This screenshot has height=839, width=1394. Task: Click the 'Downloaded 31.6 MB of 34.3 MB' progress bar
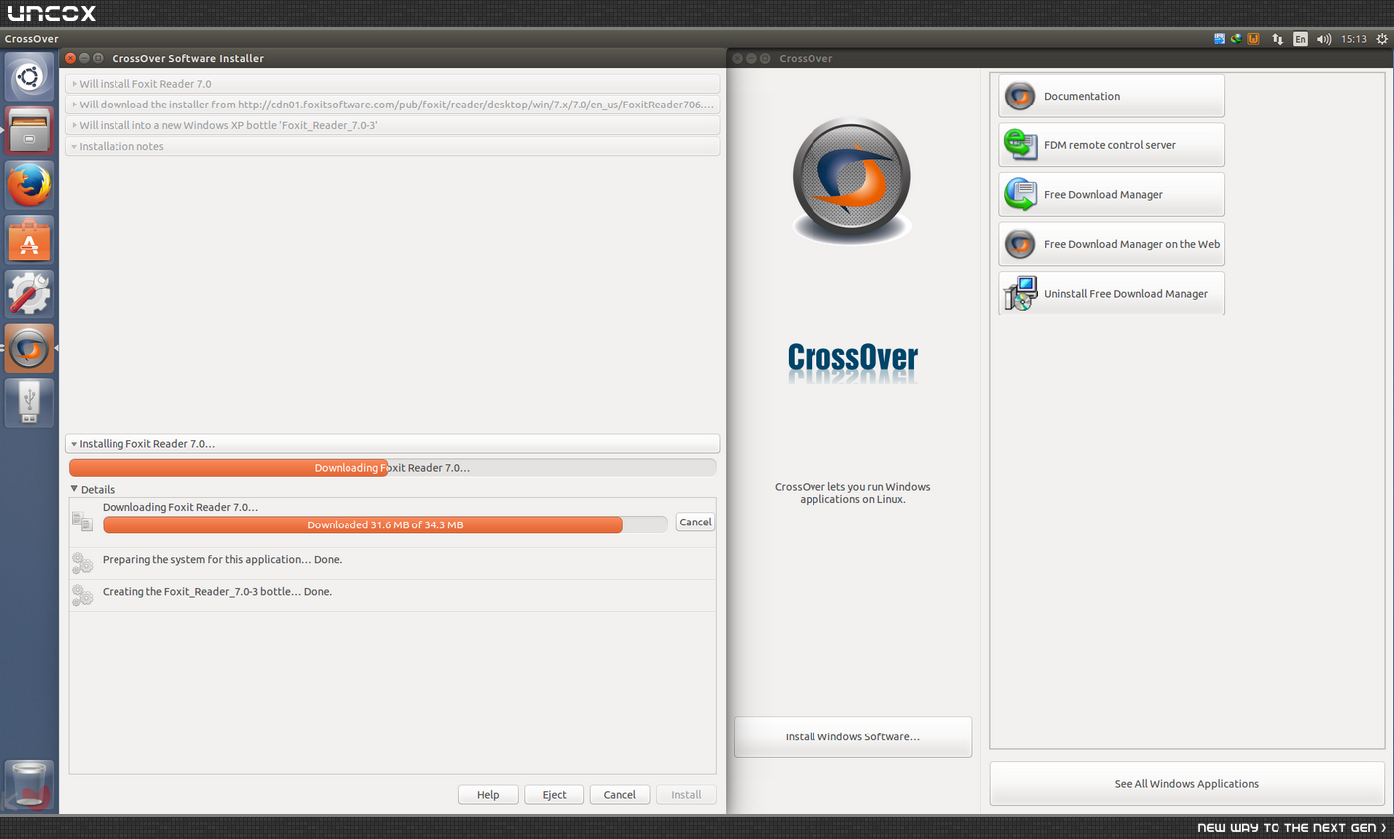click(x=385, y=524)
